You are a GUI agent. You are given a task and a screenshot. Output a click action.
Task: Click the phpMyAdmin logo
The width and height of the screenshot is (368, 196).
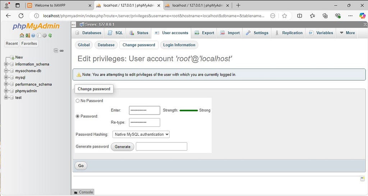pos(36,26)
